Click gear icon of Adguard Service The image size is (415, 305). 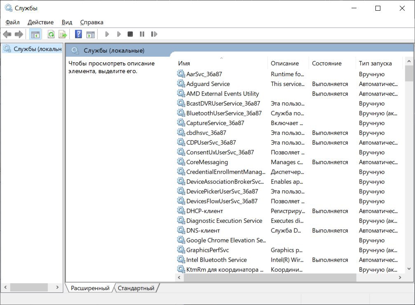[x=181, y=84]
